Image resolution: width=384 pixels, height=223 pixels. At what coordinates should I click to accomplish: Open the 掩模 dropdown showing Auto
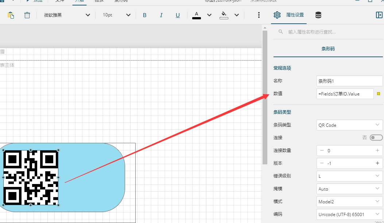[x=349, y=189]
